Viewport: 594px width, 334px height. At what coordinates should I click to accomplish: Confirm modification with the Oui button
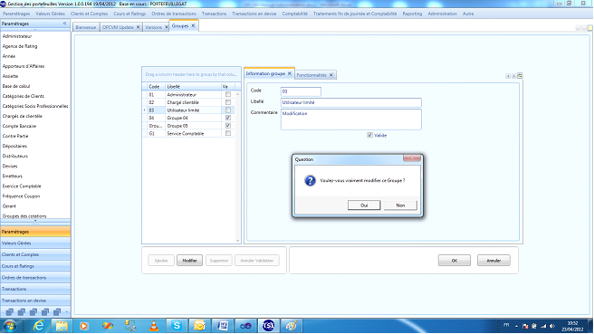(364, 205)
